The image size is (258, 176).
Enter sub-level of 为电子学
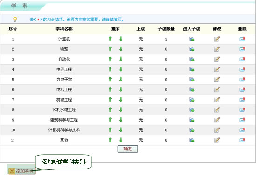[x=192, y=80]
